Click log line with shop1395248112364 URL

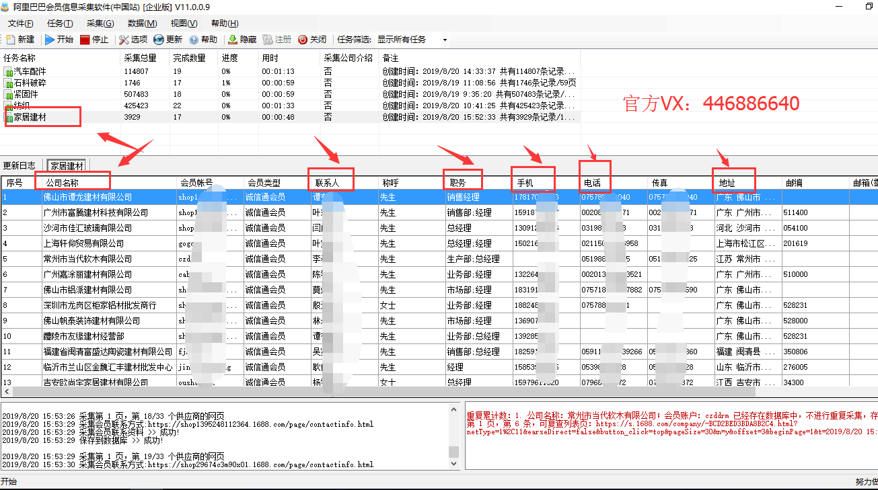[187, 424]
